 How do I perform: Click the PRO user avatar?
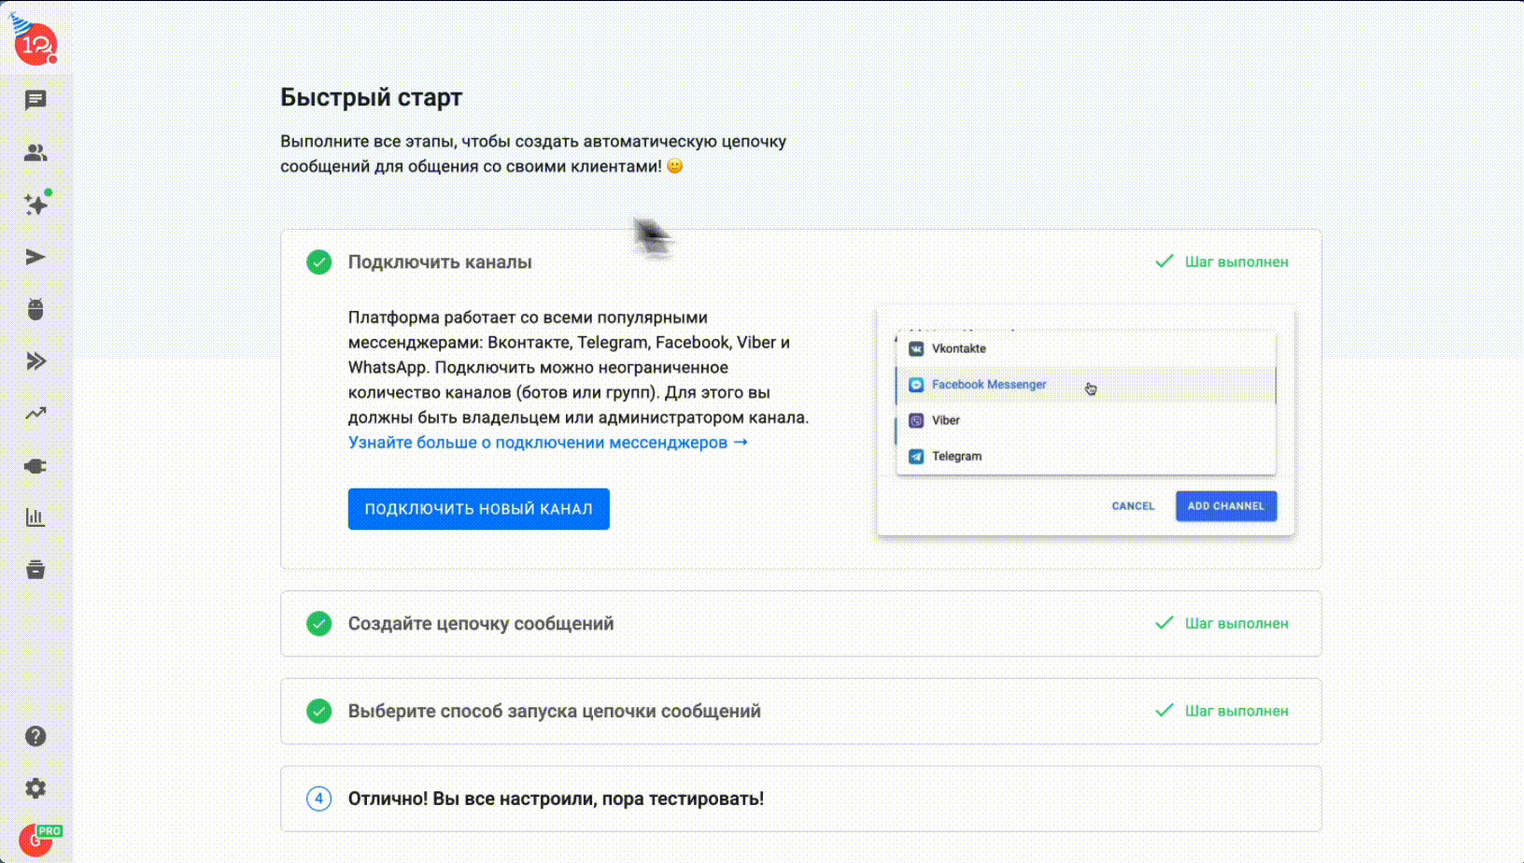tap(37, 840)
